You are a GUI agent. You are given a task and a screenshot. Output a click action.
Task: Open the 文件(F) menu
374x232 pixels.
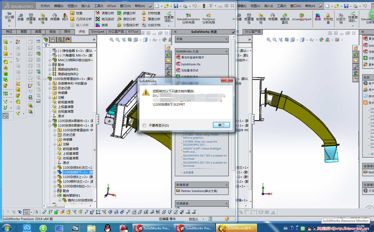point(45,6)
